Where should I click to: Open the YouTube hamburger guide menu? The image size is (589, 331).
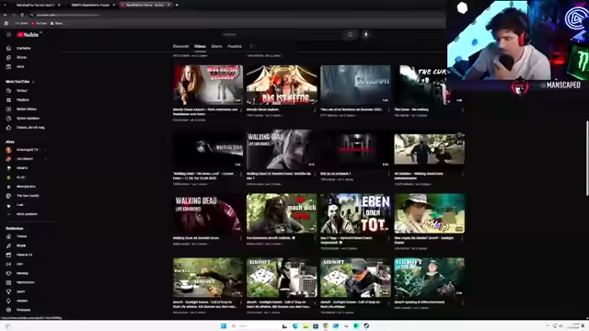coord(8,35)
